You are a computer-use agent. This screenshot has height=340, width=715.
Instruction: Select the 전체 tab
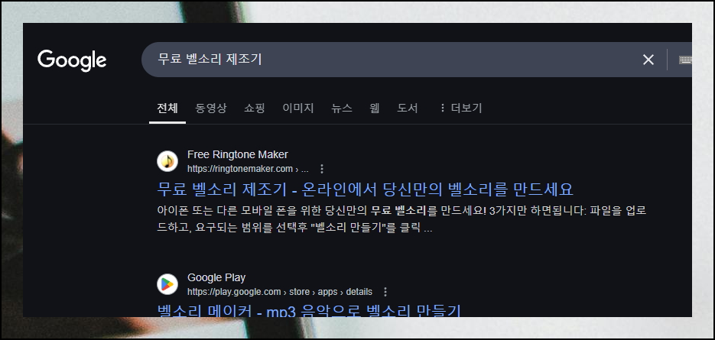[x=167, y=108]
